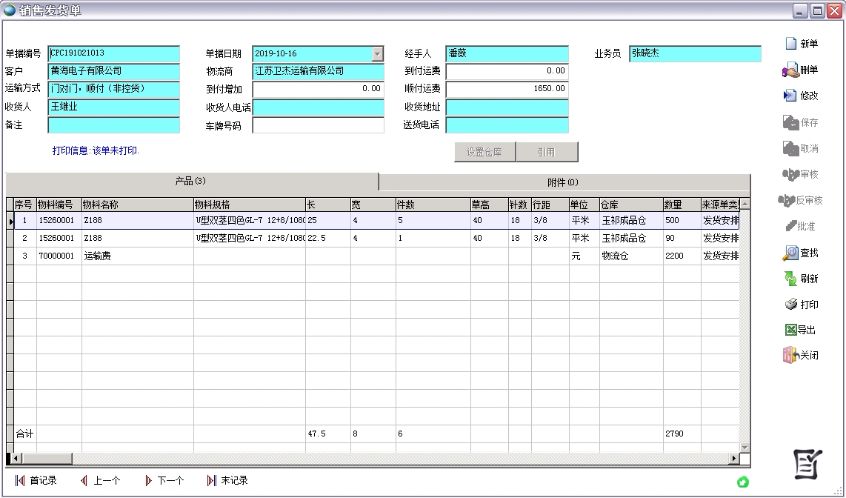Image resolution: width=846 pixels, height=498 pixels.
Task: Click the 取消 cancel icon
Action: coord(803,147)
